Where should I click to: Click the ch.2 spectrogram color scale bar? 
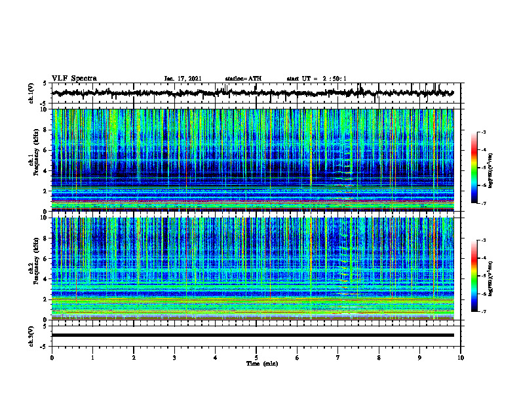point(474,276)
